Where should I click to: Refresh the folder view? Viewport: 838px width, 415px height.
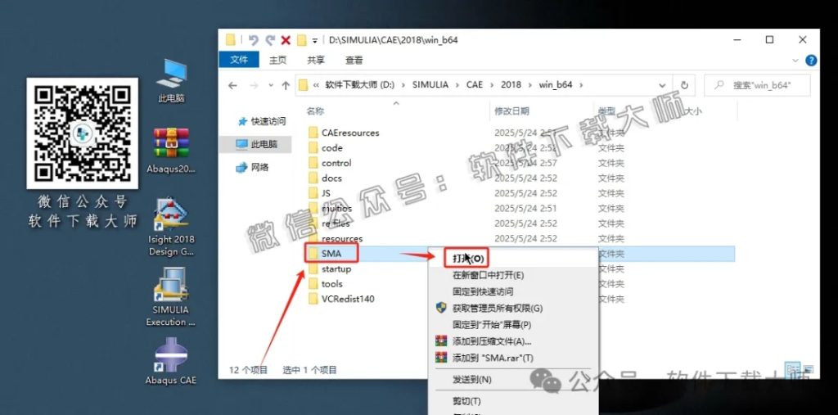(x=683, y=85)
